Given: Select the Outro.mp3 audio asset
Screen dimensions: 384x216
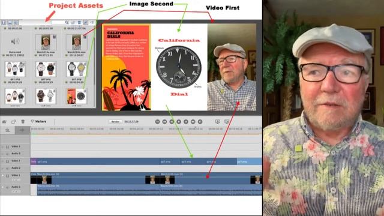Looking at the screenshot, I should click(15, 42).
